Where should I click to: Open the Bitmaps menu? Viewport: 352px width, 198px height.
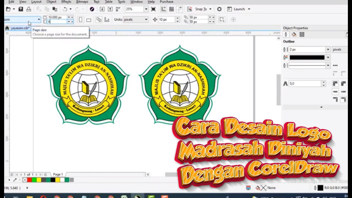82,2
